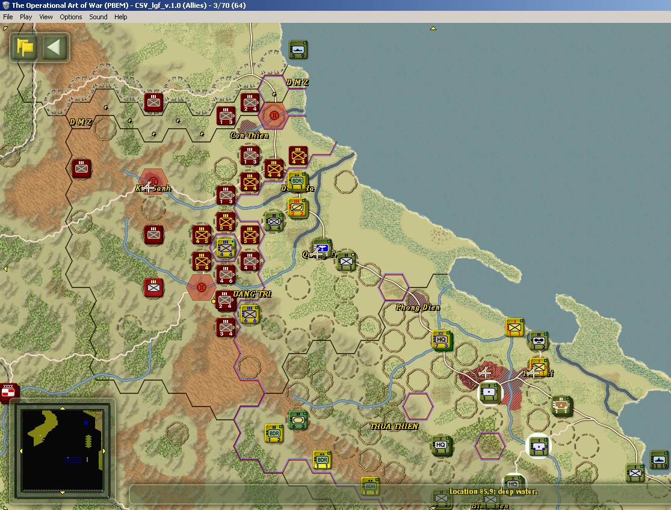Select the surrounded yellow infantry unit rated 4-4

click(x=226, y=248)
